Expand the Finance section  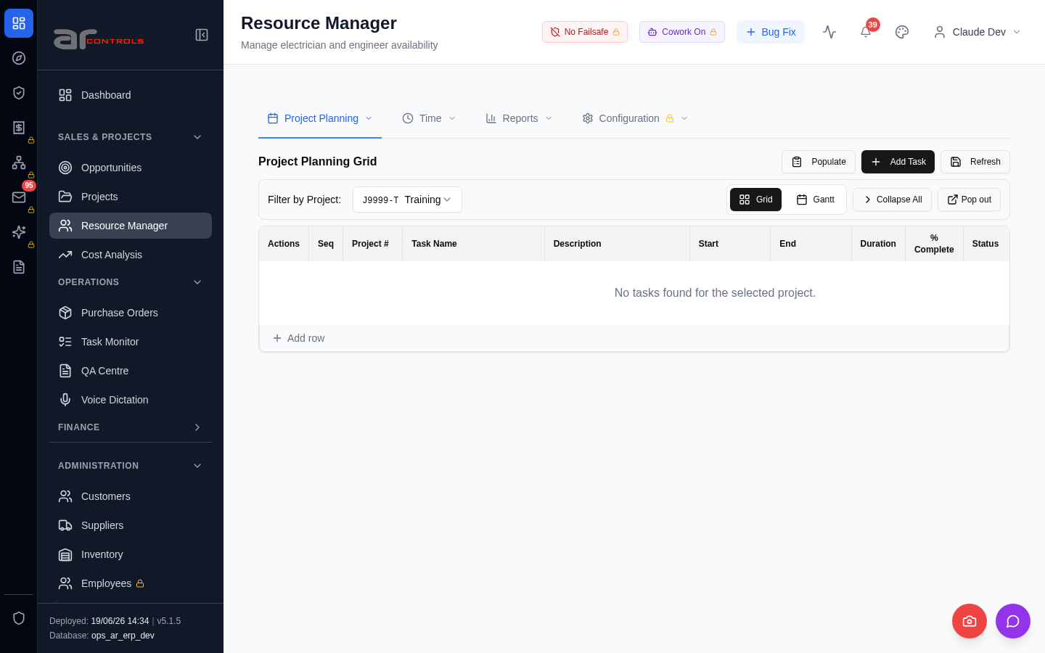[131, 427]
